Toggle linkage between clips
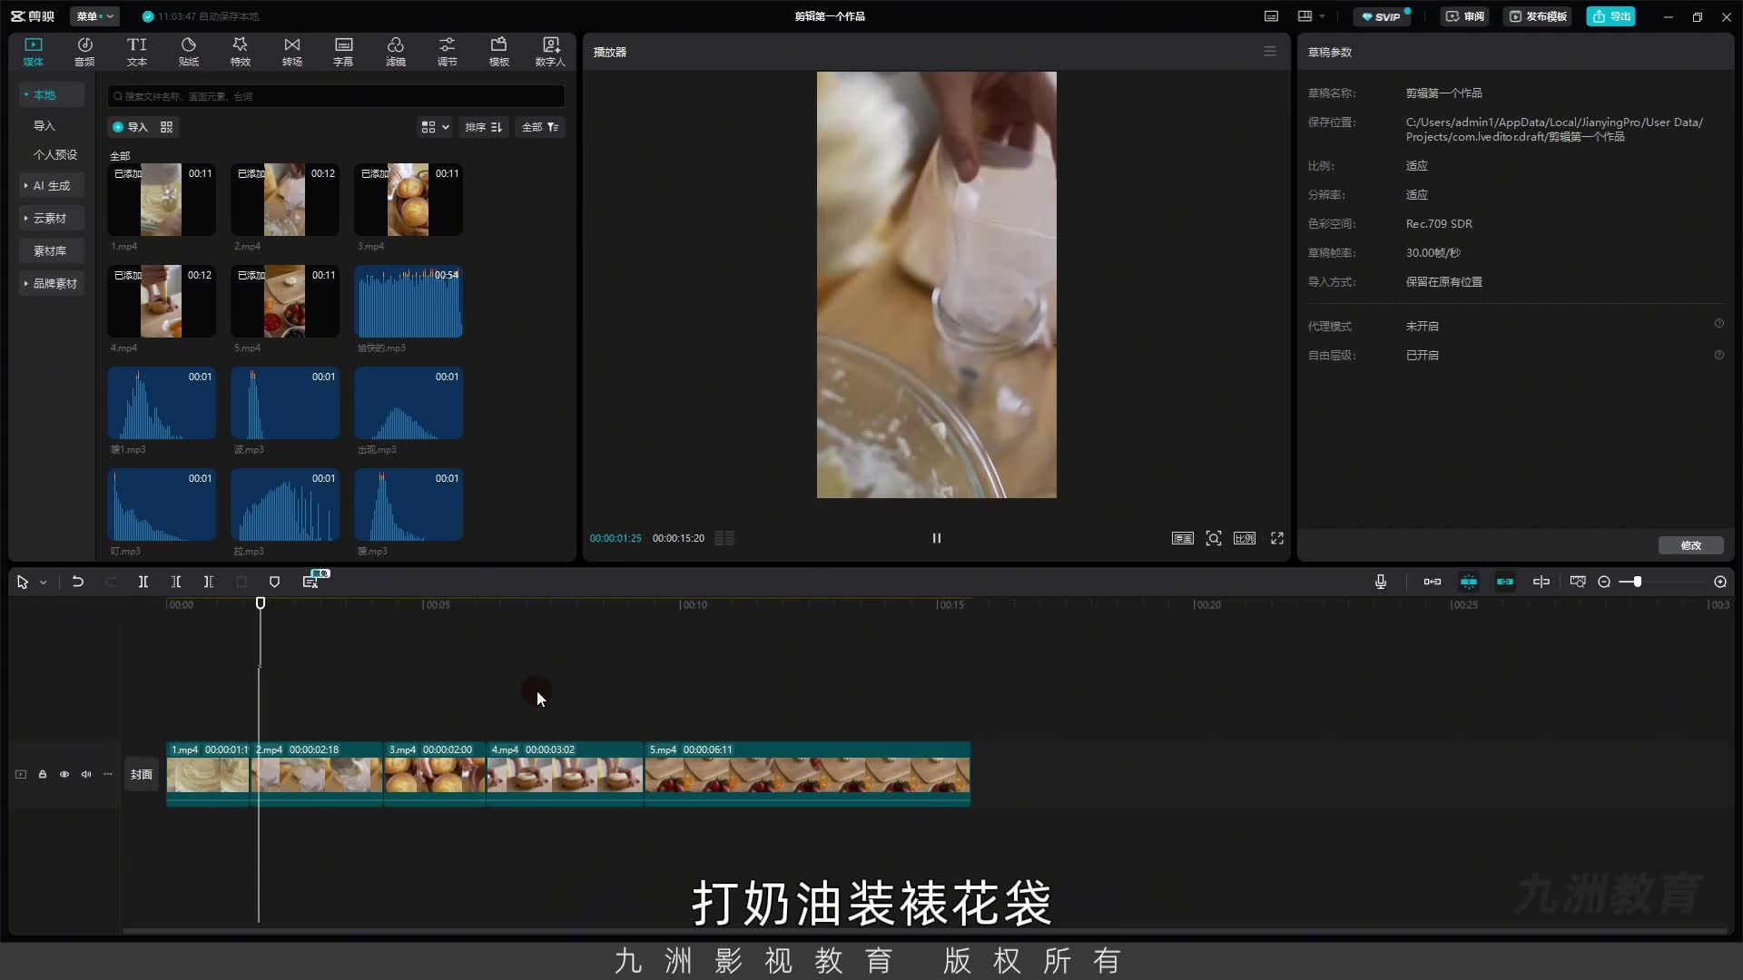 coord(1505,582)
